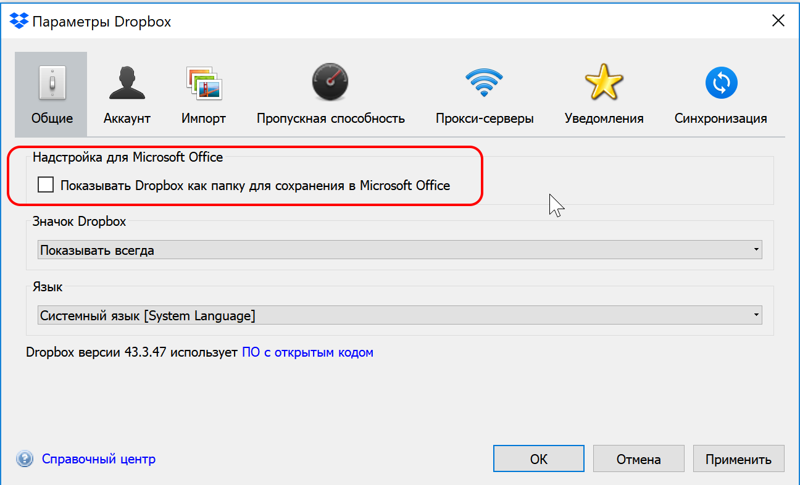
Task: Click the Импорт photos icon
Action: point(204,82)
